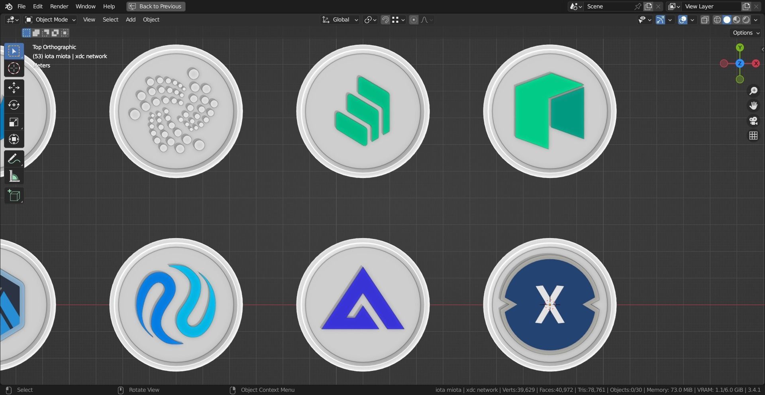This screenshot has width=765, height=395.
Task: Open the Window menu
Action: coord(85,6)
